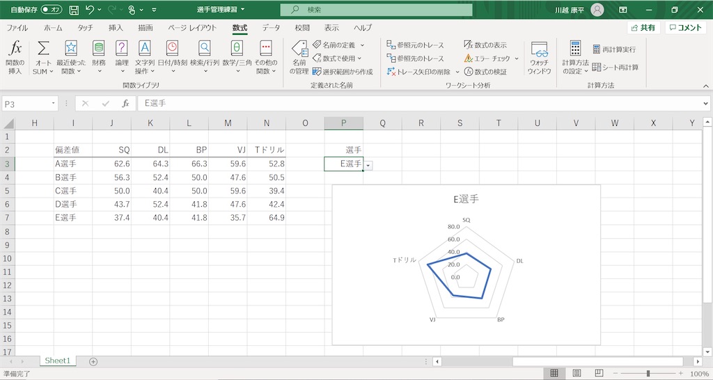713x380 pixels.
Task: Switch to Page Layout view in status bar
Action: tap(577, 373)
